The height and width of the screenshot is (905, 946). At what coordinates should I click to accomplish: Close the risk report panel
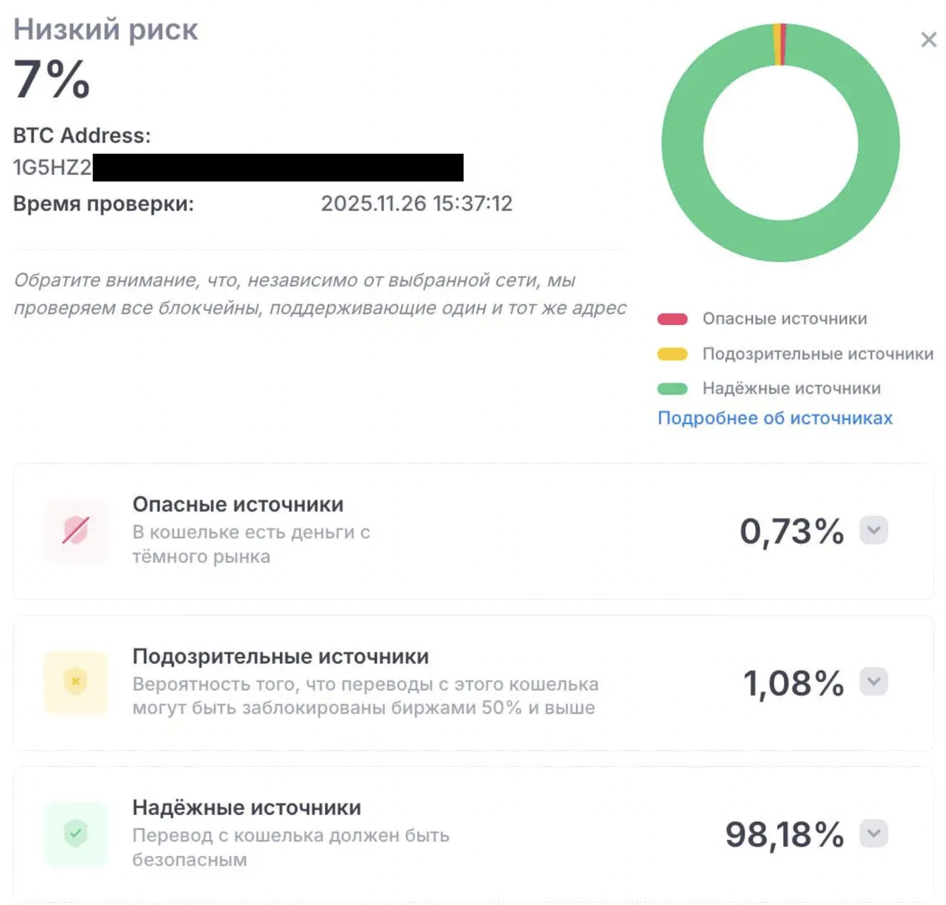pyautogui.click(x=928, y=40)
